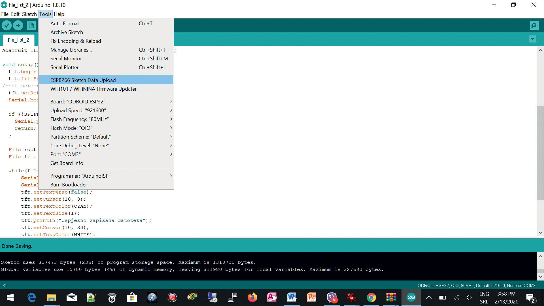The image size is (544, 306).
Task: Click the ODROID ESP32 board status text
Action: (476, 286)
